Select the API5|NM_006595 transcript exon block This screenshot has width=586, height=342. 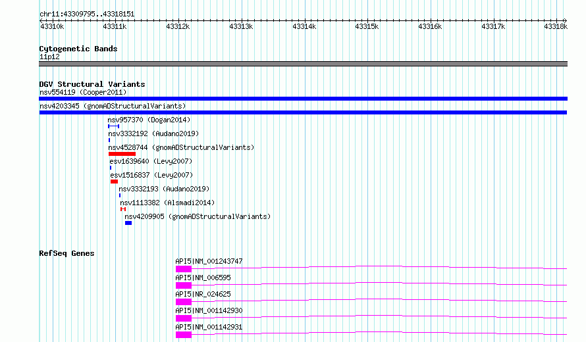coord(184,285)
